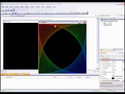The height and width of the screenshot is (94, 125).
Task: Click Properties icon in Solution Explorer toolbar
Action: (x=102, y=18)
